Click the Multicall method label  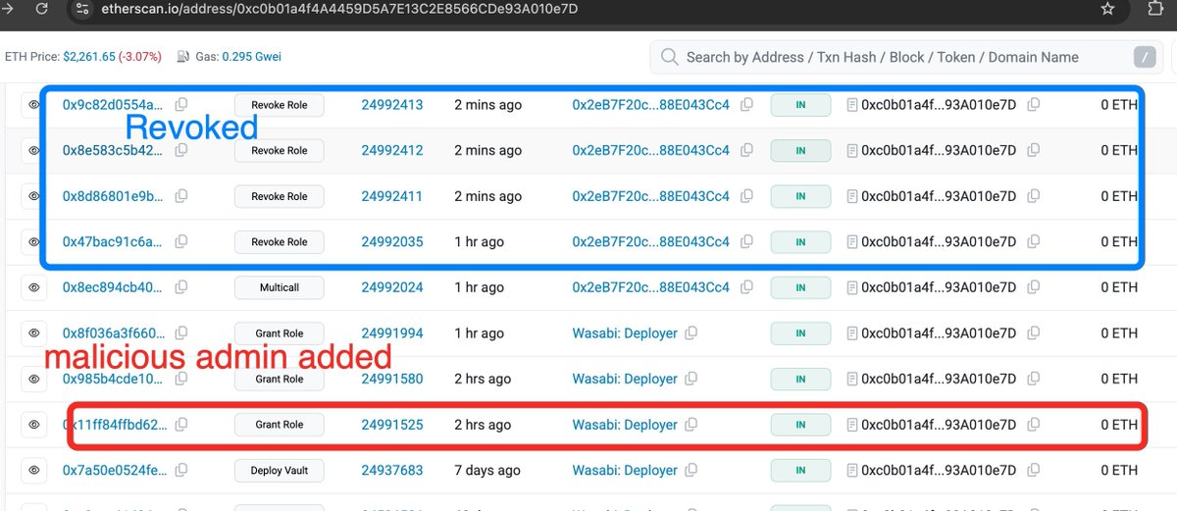click(x=280, y=287)
